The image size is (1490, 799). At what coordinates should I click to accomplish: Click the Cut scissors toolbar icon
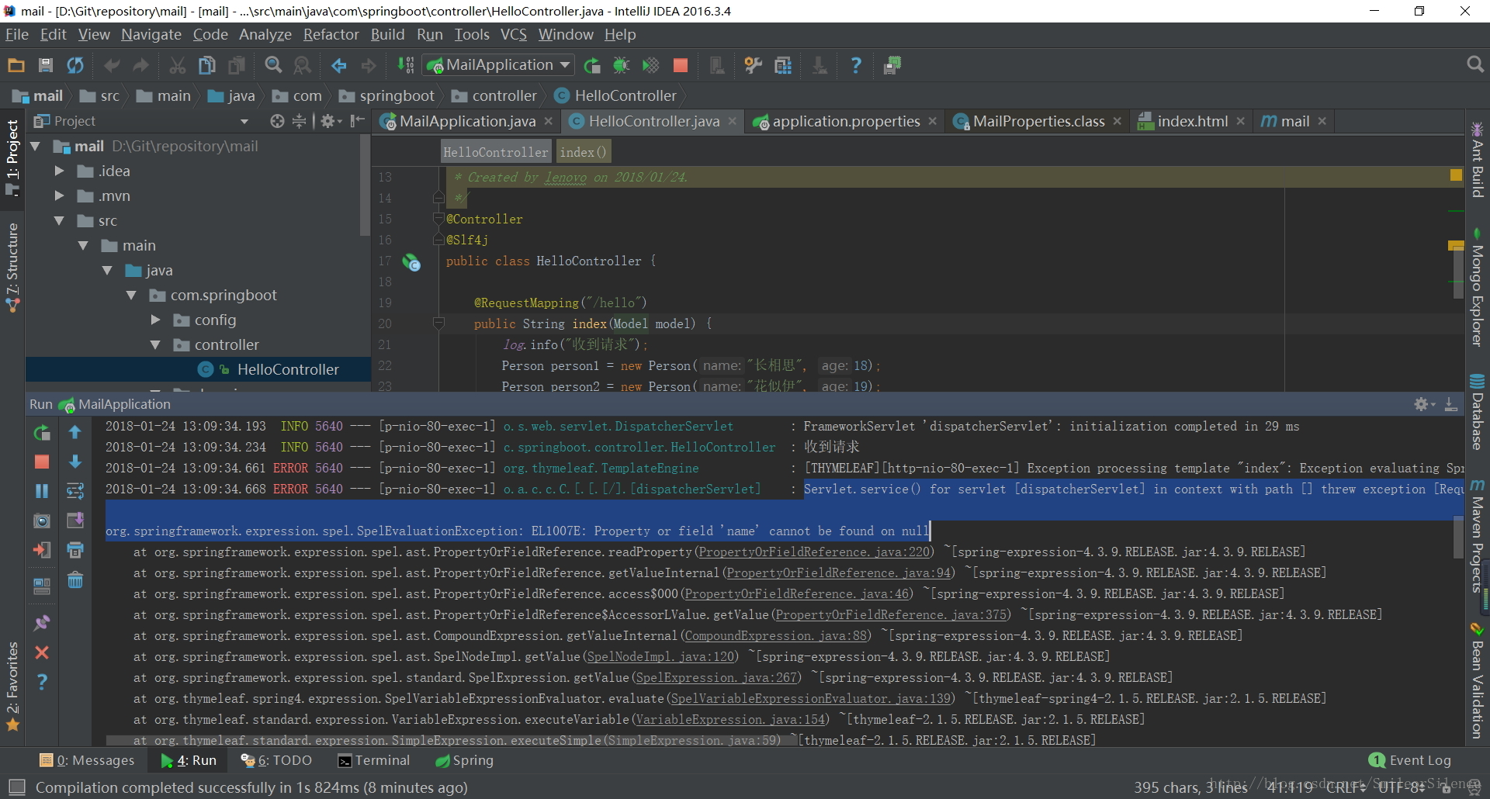click(178, 65)
